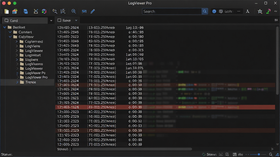Open folder icon in the toolbar

15,11
